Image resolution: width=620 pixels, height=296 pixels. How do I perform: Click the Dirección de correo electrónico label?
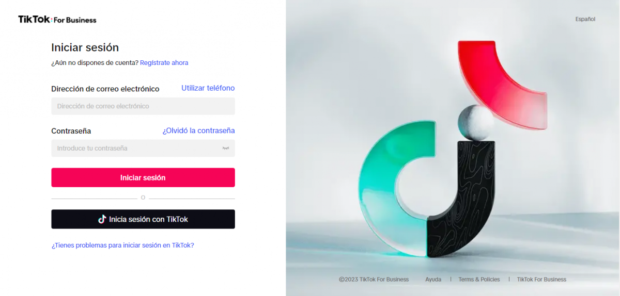105,89
